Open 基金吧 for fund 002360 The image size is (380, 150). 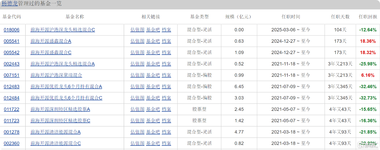pos(153,143)
